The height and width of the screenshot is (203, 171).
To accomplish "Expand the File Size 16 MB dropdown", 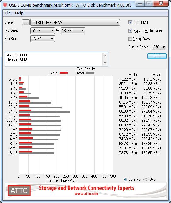I will pos(43,39).
